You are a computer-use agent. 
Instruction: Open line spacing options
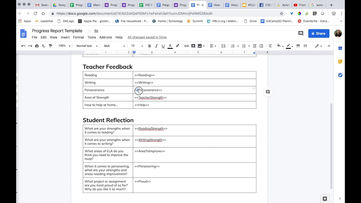coord(223,46)
